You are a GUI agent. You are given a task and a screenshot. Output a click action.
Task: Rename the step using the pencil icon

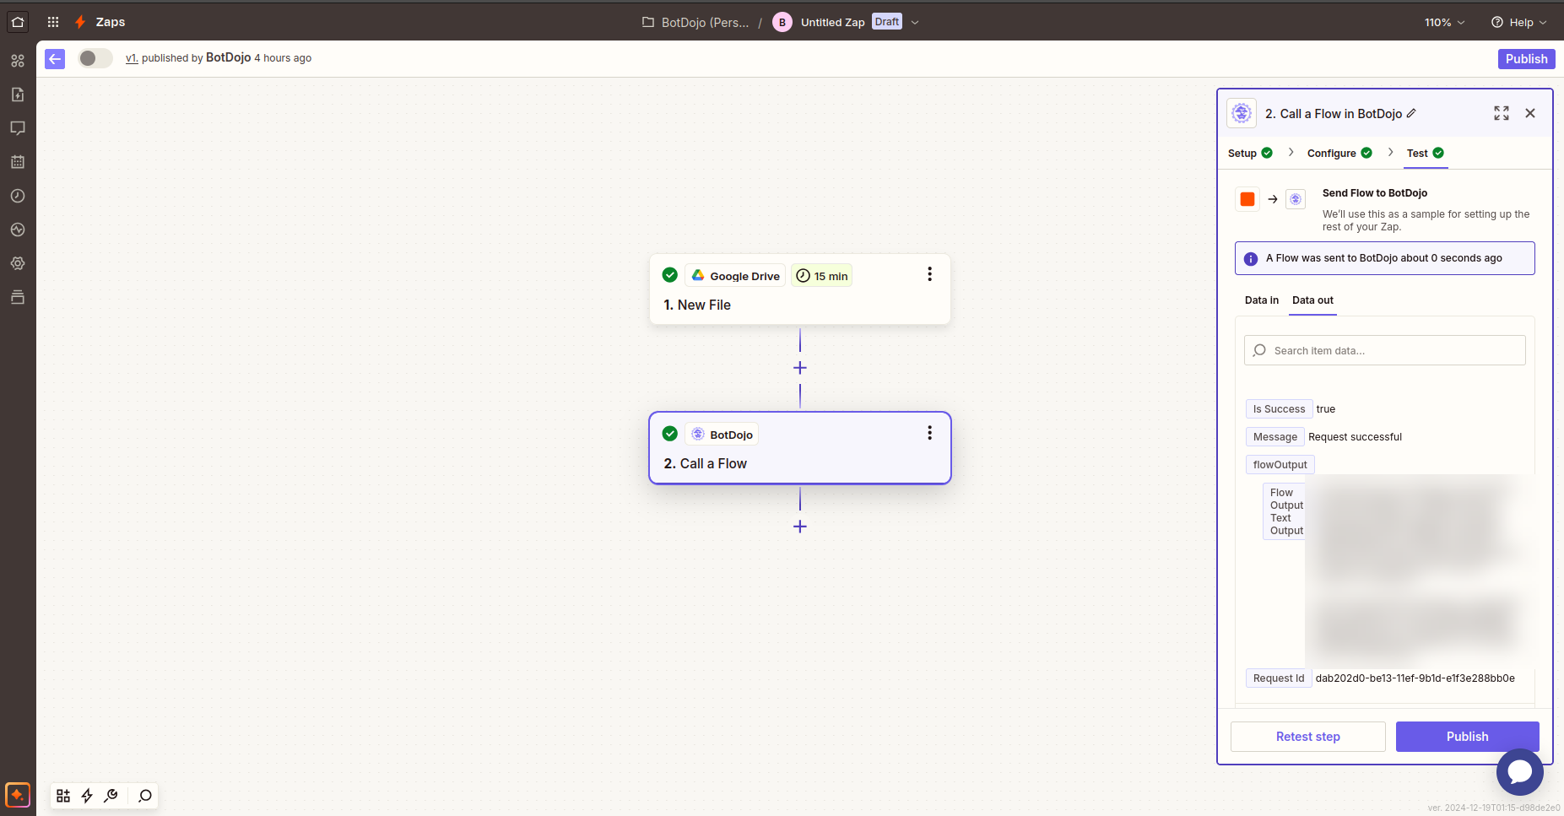pos(1411,113)
